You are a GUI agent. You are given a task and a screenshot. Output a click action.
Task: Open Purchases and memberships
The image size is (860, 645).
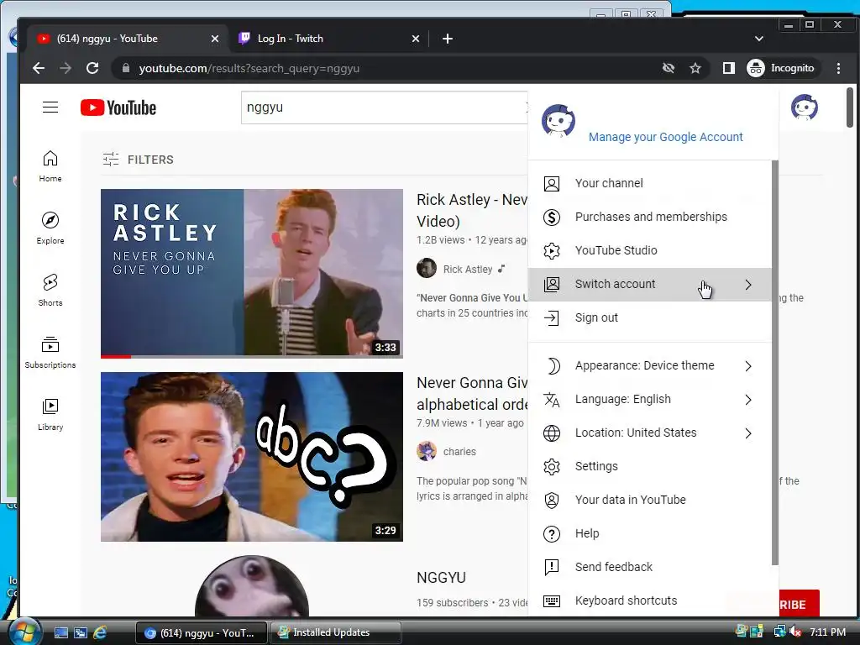(x=649, y=217)
